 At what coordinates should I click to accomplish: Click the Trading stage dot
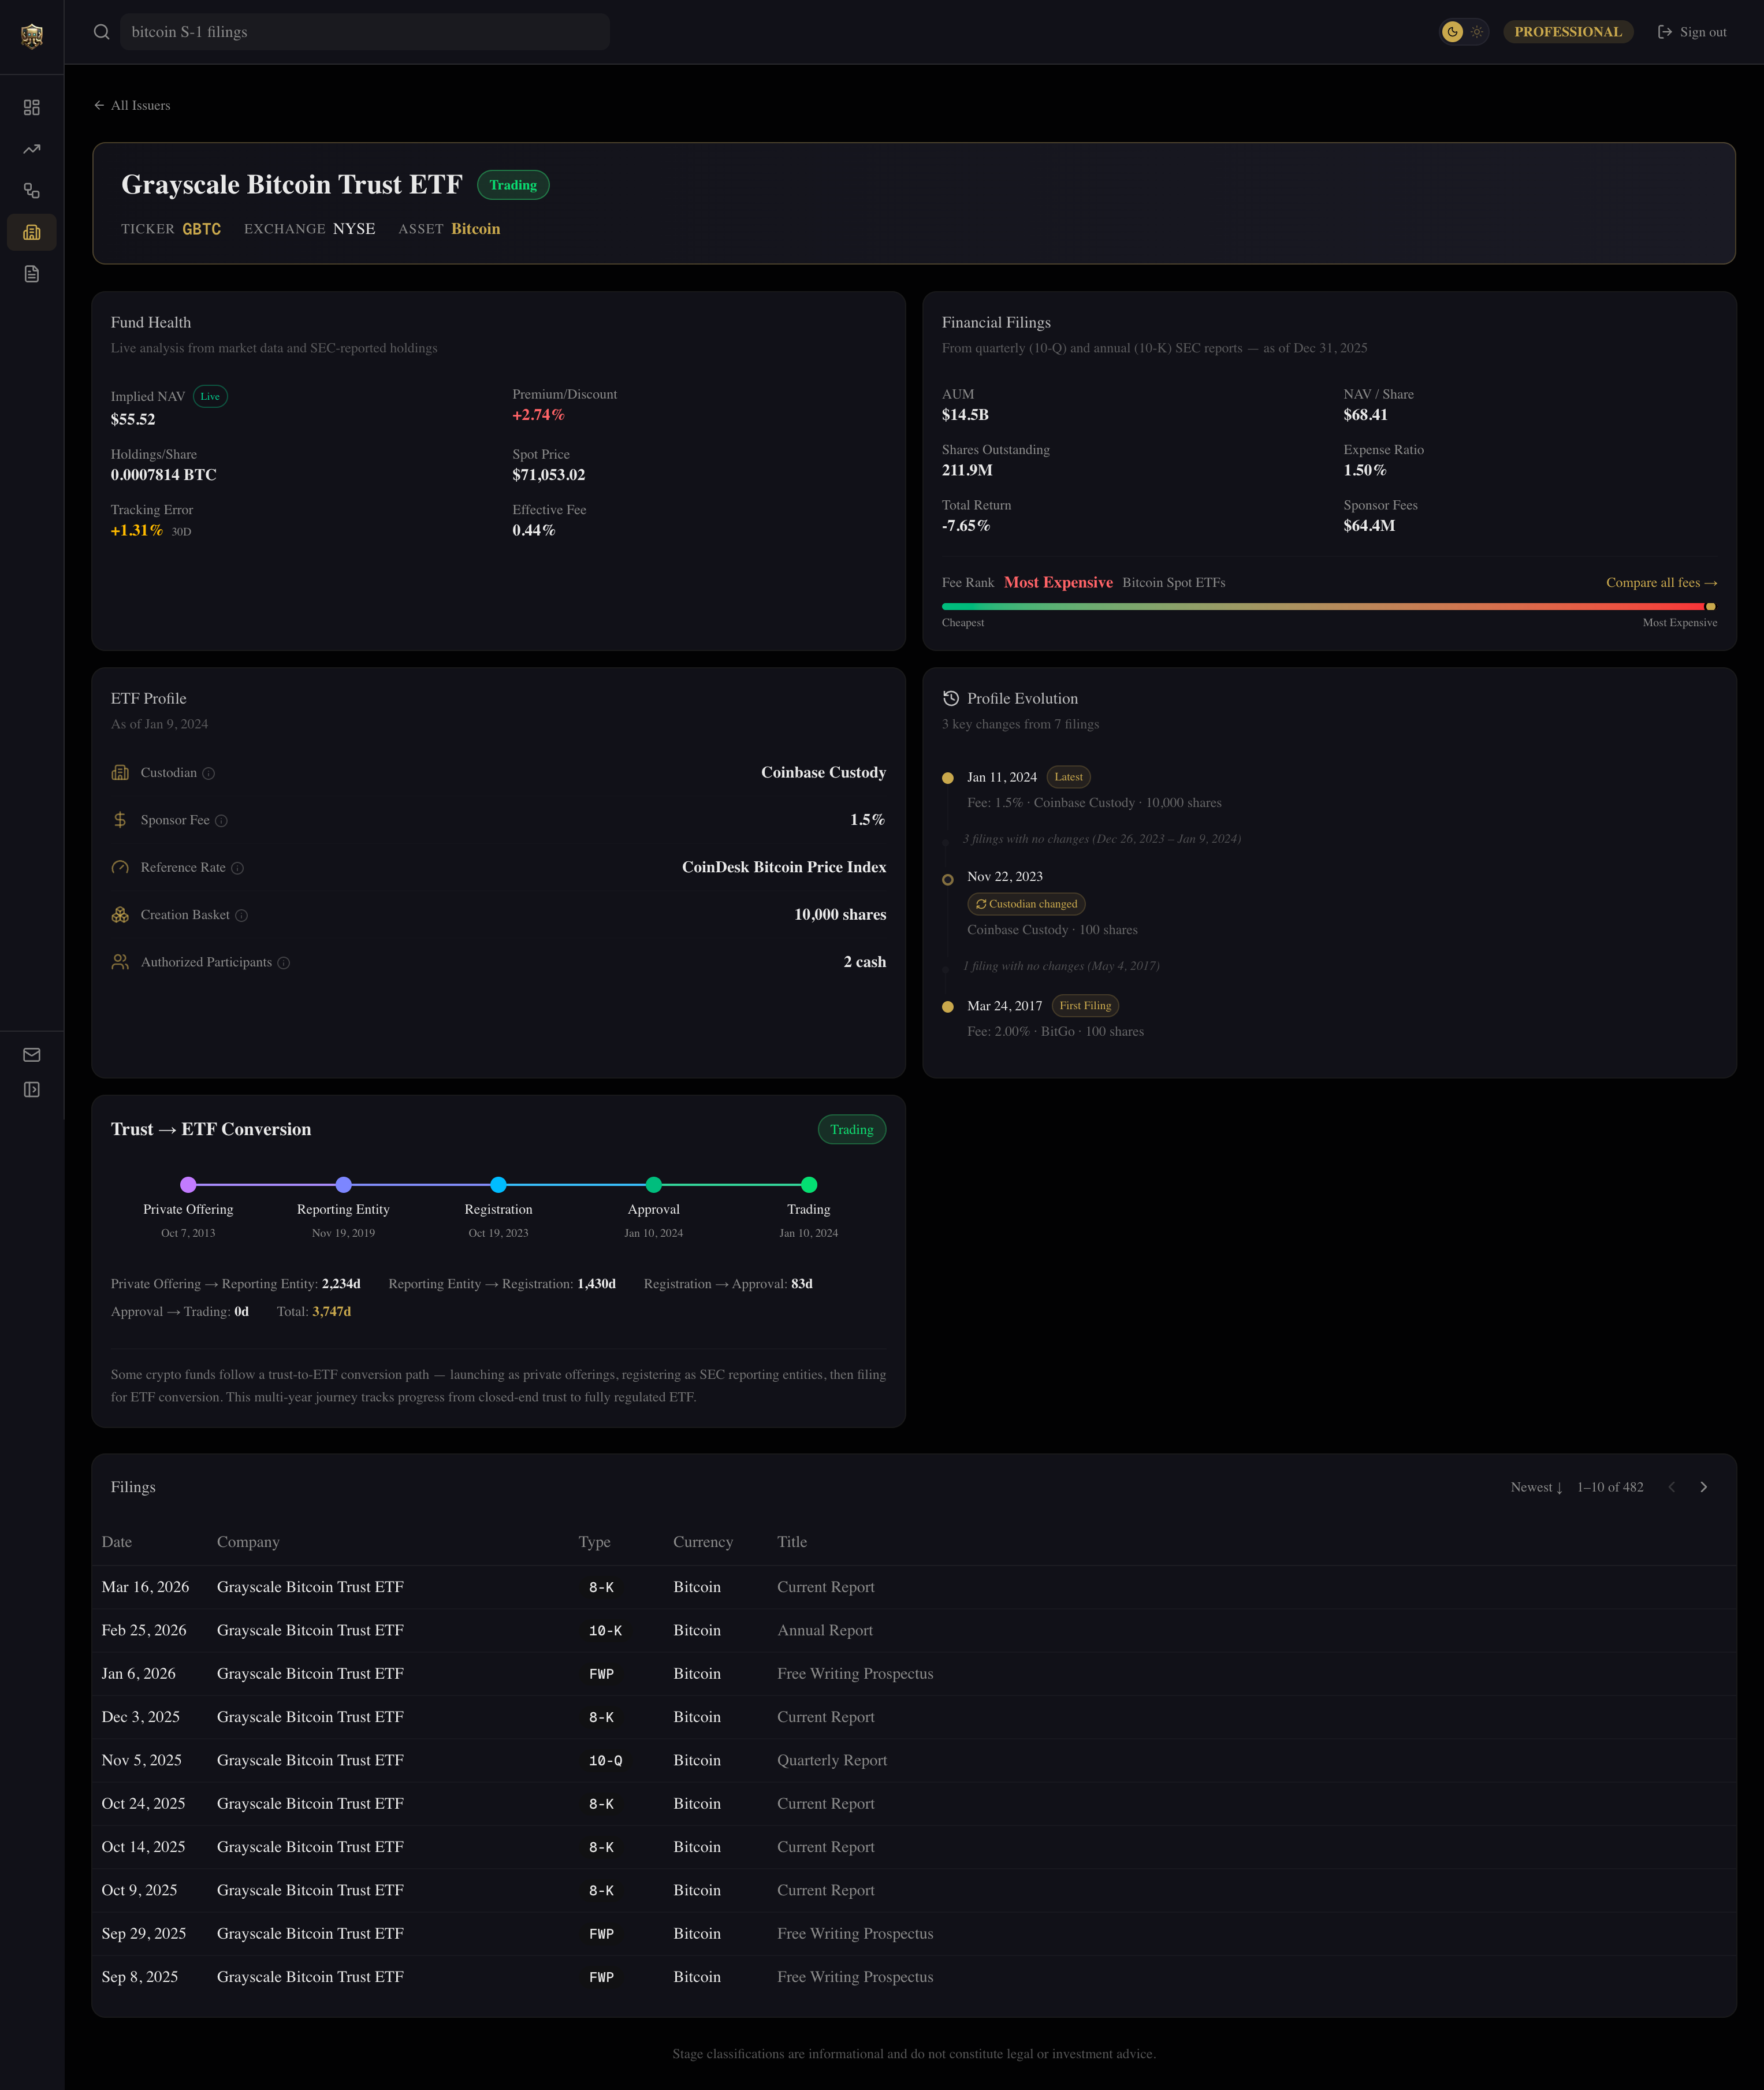pos(809,1185)
